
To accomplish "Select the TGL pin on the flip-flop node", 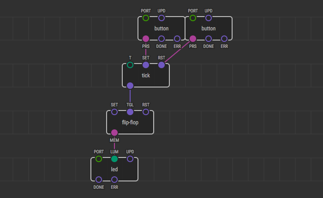I will [130, 112].
